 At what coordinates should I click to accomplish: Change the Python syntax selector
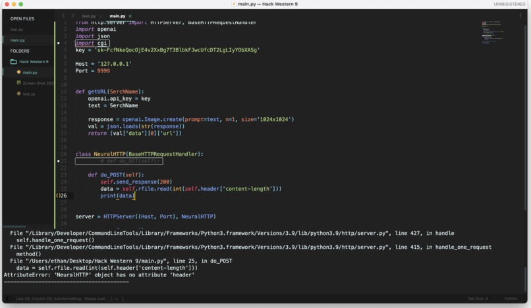click(511, 299)
